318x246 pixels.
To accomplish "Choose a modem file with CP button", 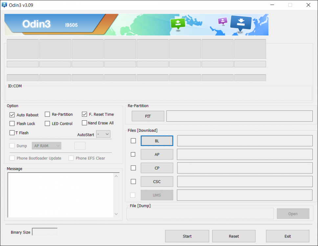I will (x=157, y=168).
